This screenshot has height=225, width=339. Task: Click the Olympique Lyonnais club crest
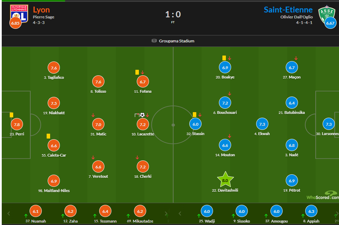pyautogui.click(x=19, y=12)
